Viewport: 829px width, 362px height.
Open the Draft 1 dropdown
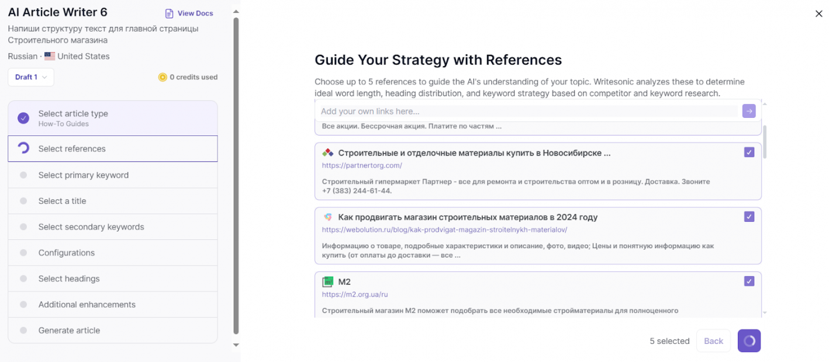(31, 77)
